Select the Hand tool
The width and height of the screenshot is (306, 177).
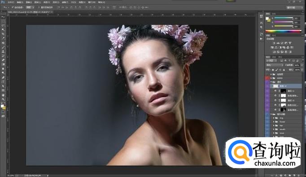(3, 95)
